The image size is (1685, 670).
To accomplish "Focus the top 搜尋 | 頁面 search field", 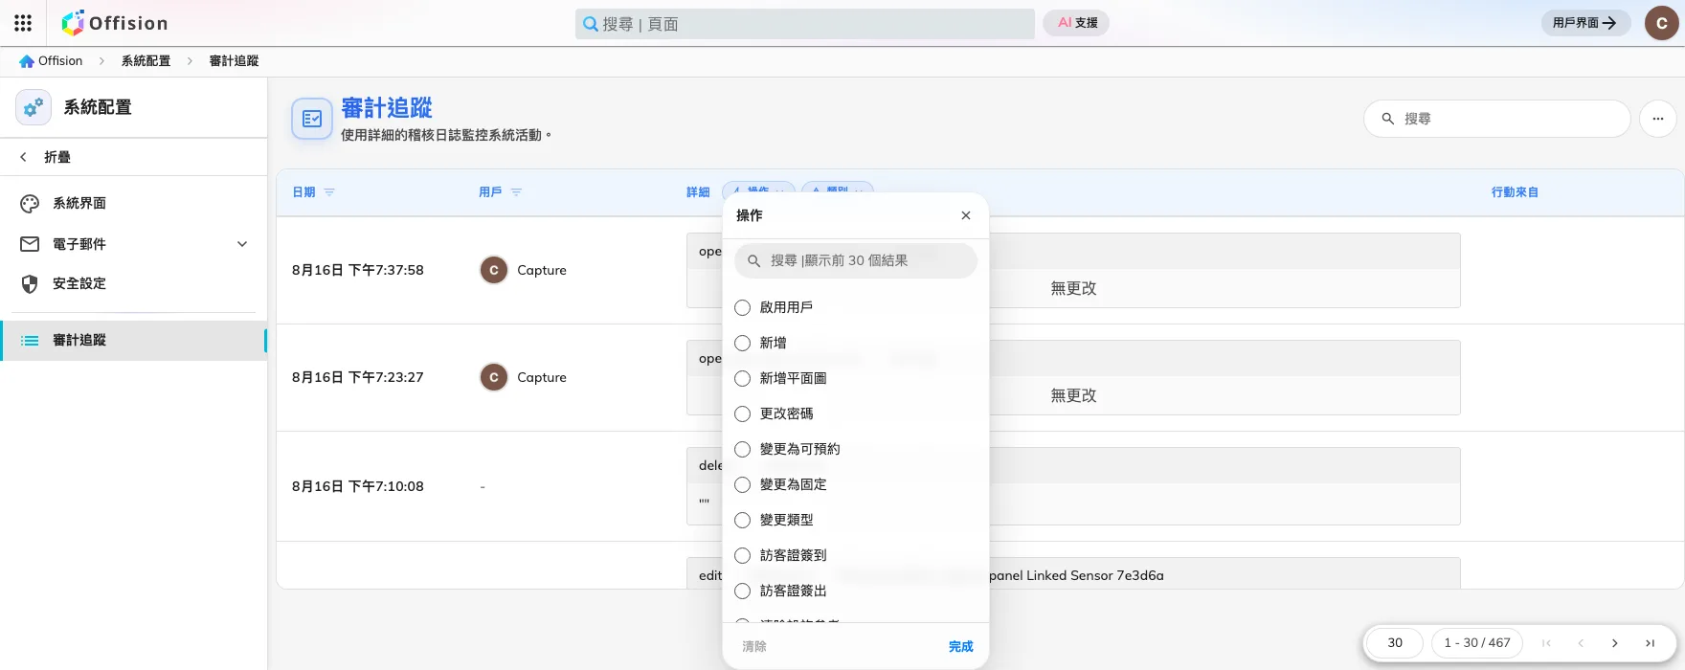I will (805, 24).
